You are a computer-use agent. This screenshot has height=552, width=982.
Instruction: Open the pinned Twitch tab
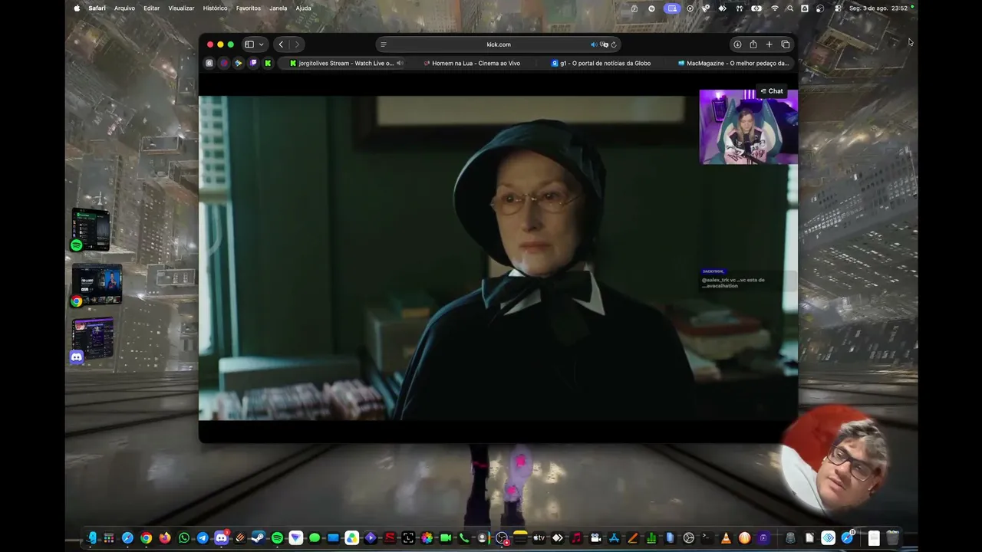click(253, 63)
